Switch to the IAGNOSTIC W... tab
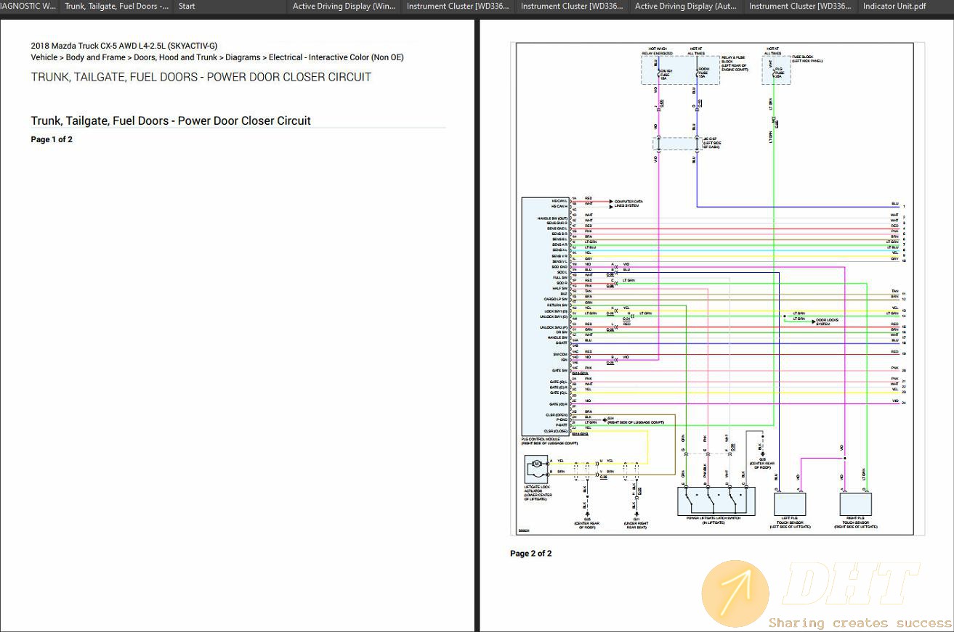This screenshot has height=632, width=954. (x=28, y=6)
